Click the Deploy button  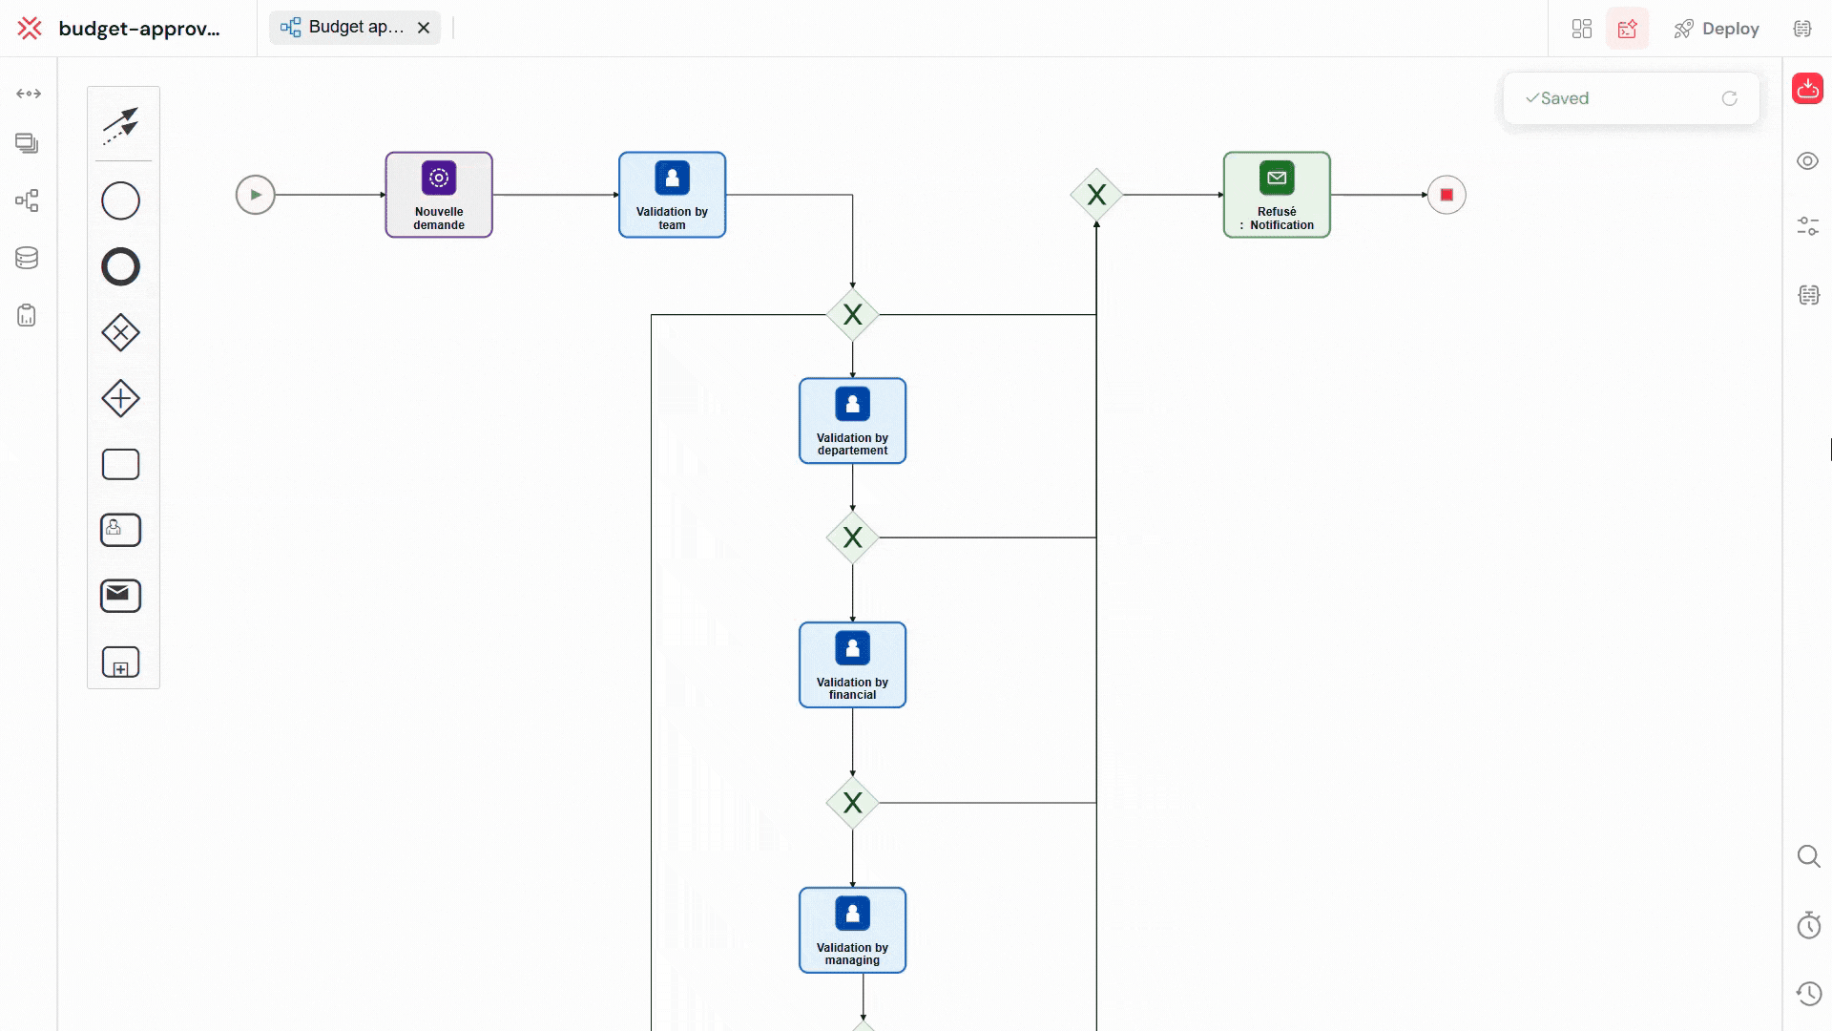coord(1716,29)
